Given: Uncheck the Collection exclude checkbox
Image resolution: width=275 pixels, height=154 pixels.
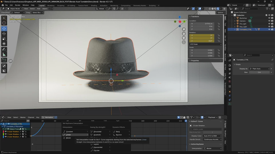Looking at the screenshot, I should tap(266, 15).
